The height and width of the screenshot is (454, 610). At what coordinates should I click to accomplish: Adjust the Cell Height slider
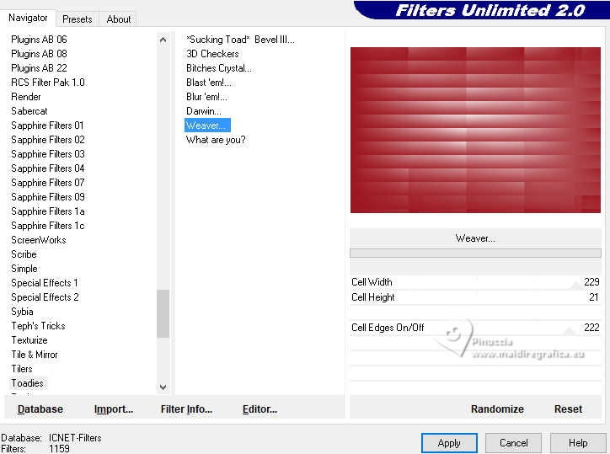click(475, 297)
